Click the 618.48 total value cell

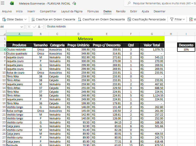152,141
